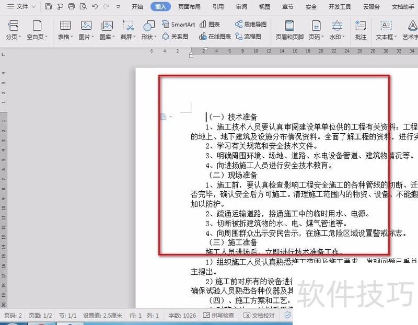Viewport: 418px width, 325px height.
Task: Click 节: 1/1 in the status bar
Action: pyautogui.click(x=68, y=316)
